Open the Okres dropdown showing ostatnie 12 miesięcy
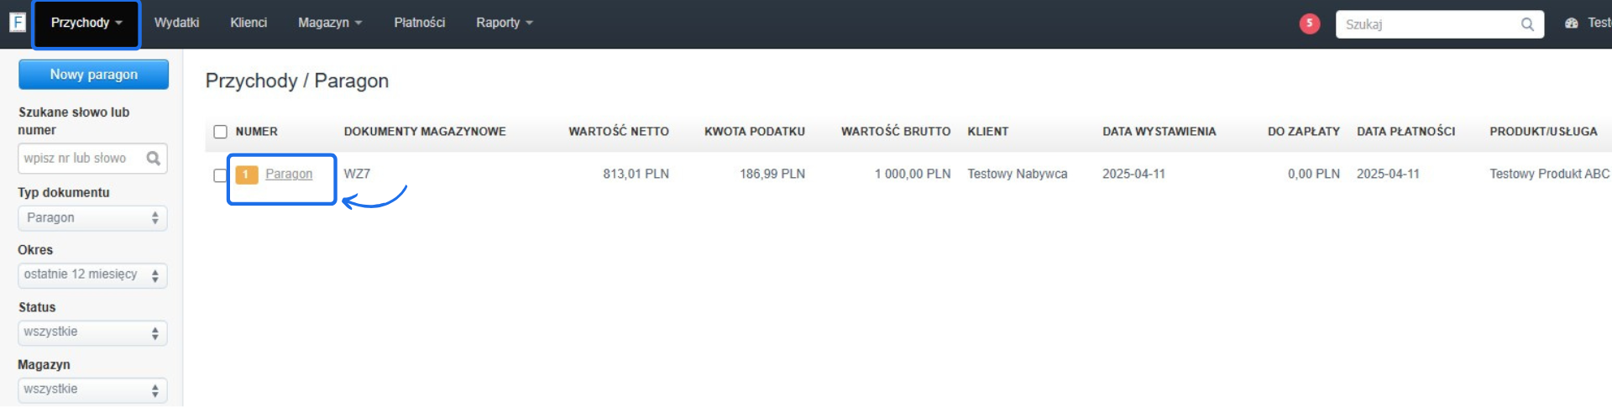Screen dimensions: 1612x407 point(92,275)
